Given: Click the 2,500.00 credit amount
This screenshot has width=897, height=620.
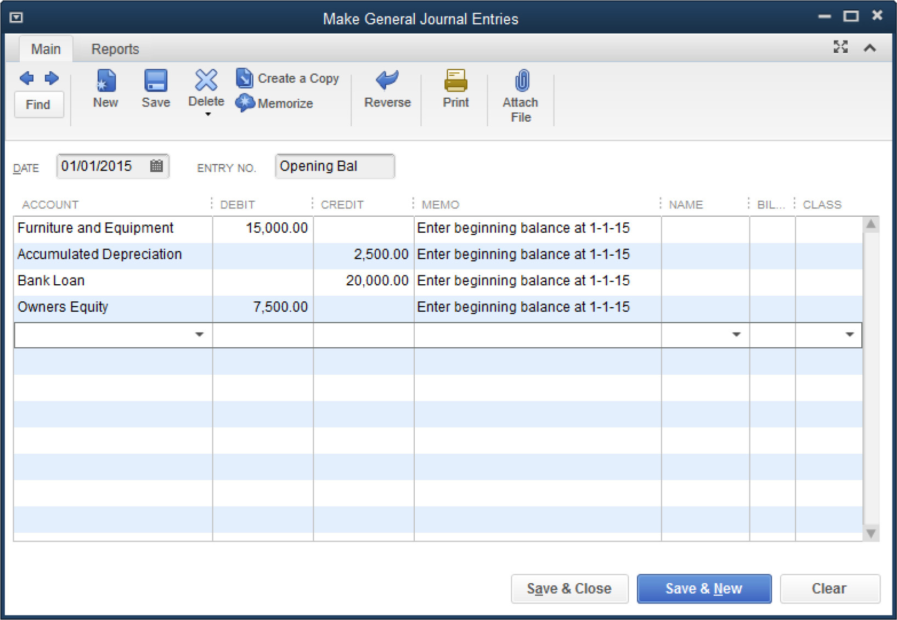Looking at the screenshot, I should (381, 255).
